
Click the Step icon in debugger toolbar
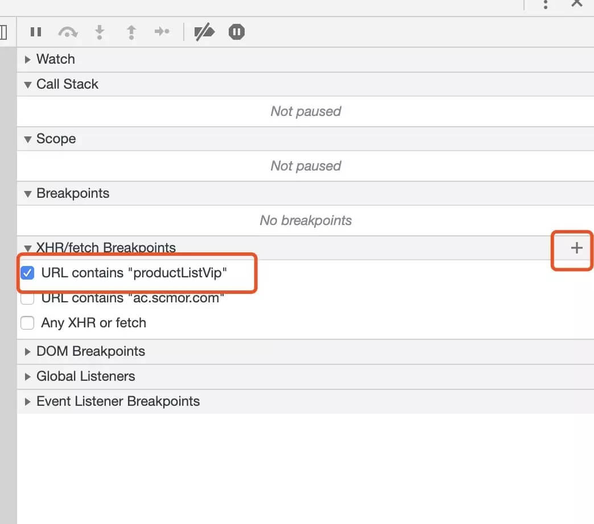pos(162,31)
